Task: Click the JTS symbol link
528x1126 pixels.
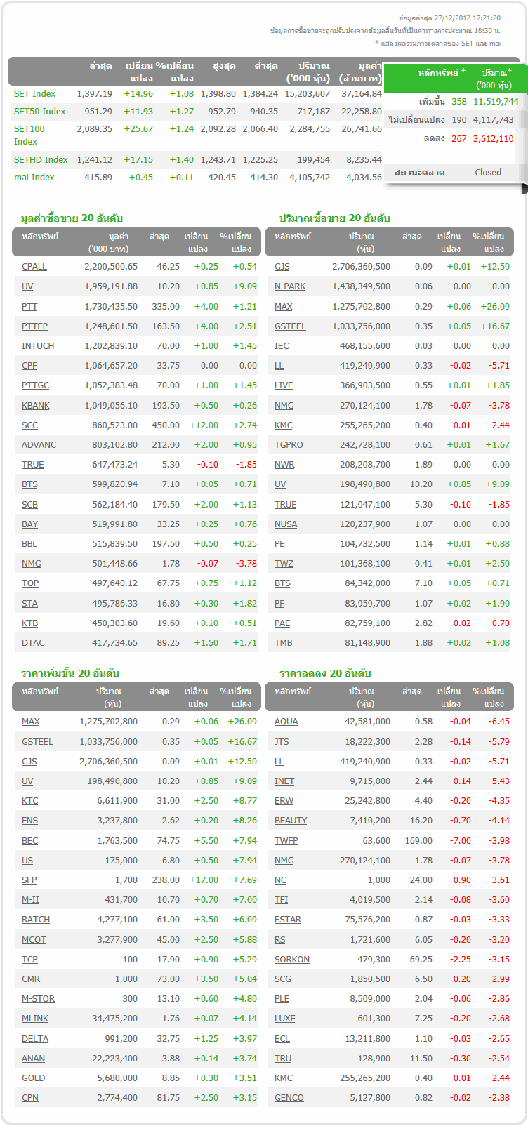Action: point(282,742)
